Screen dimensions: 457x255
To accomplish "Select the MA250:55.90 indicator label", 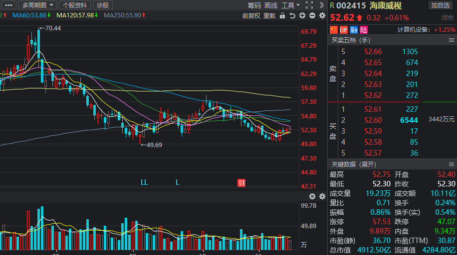I will pyautogui.click(x=124, y=15).
